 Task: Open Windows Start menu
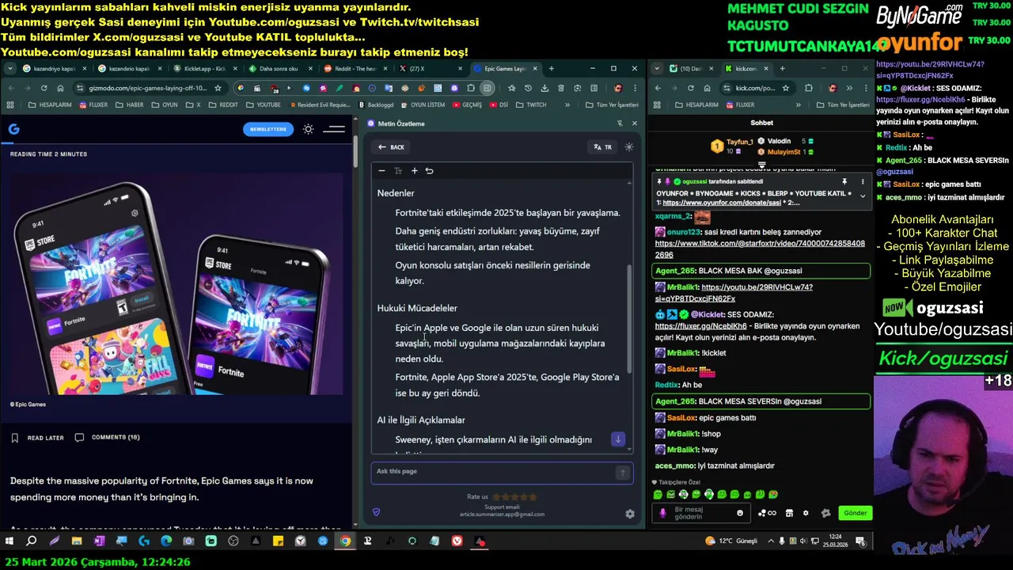9,541
